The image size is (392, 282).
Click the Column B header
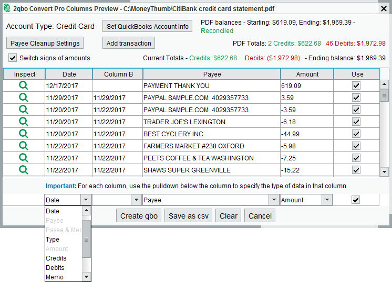click(118, 74)
